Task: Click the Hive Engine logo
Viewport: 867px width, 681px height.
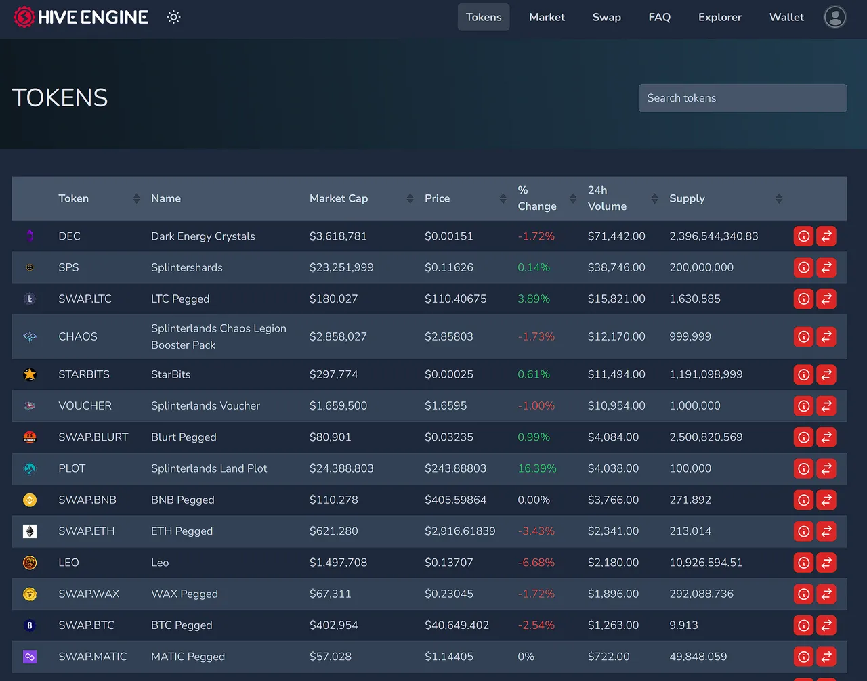Action: [81, 17]
